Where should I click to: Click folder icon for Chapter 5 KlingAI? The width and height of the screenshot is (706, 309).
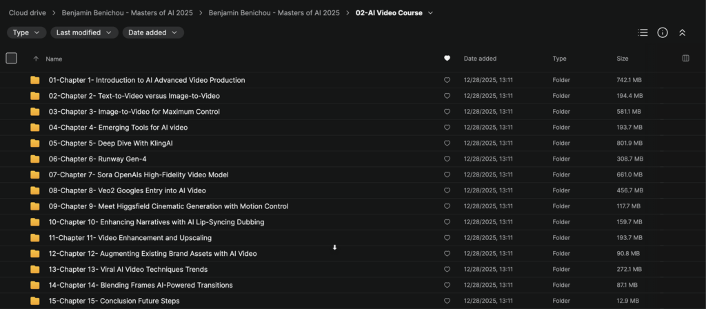point(35,143)
